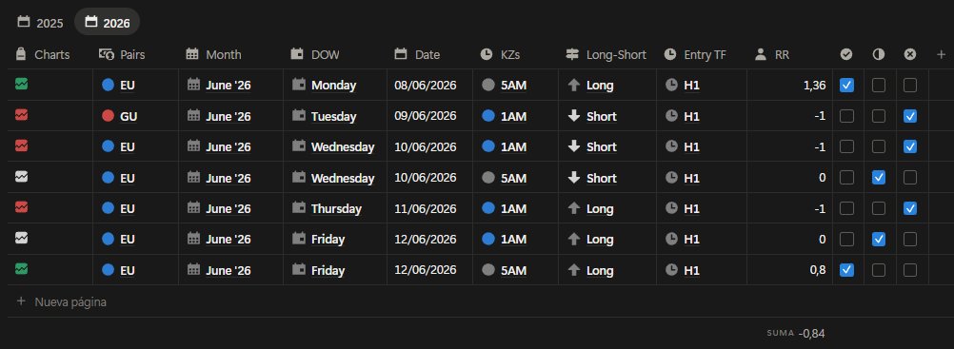The width and height of the screenshot is (954, 349).
Task: Open the DOW column header
Action: [x=315, y=54]
